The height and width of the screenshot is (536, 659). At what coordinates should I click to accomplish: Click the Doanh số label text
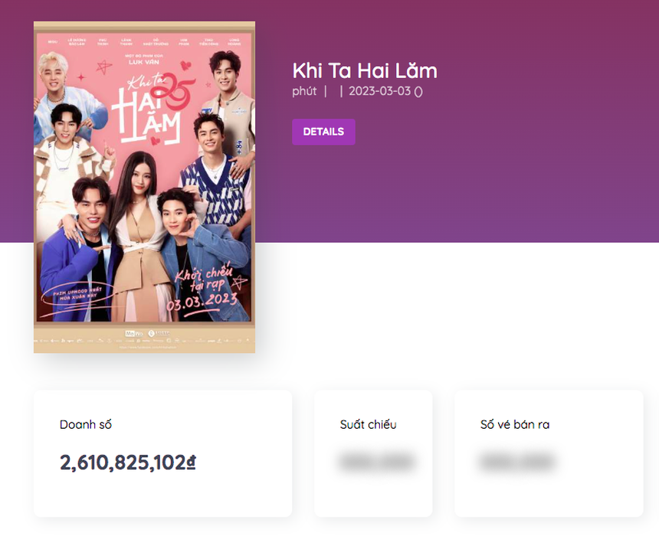click(86, 425)
